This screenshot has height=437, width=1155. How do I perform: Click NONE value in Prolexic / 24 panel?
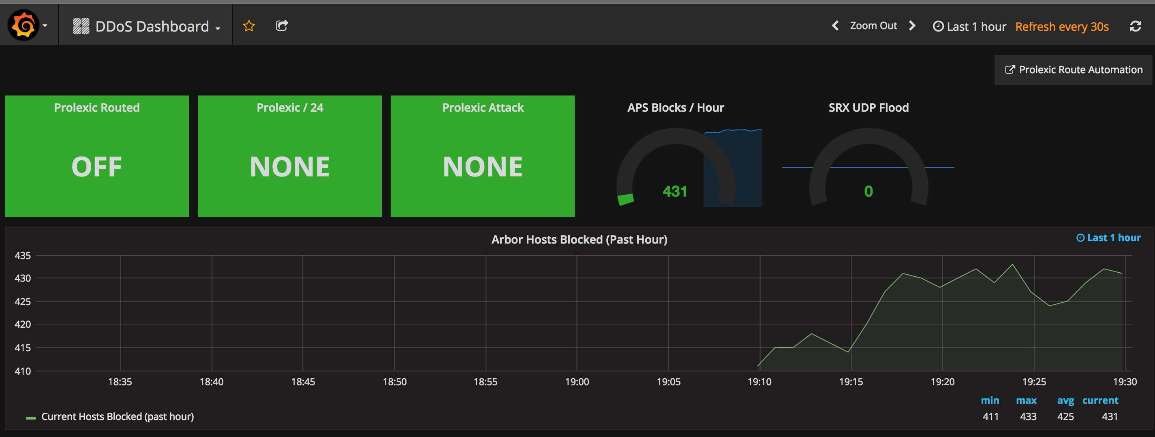point(290,167)
